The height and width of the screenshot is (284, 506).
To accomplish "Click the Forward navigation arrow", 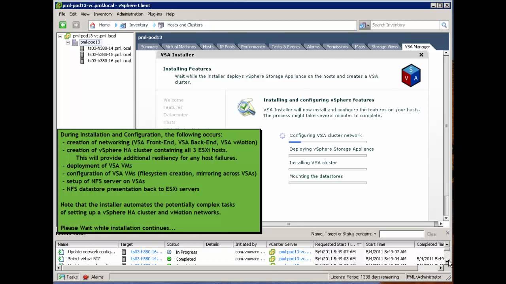I will 76,25.
